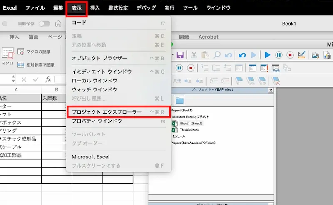Image resolution: width=333 pixels, height=205 pixels.
Task: Click the Step Out debug icon
Action: click(227, 68)
